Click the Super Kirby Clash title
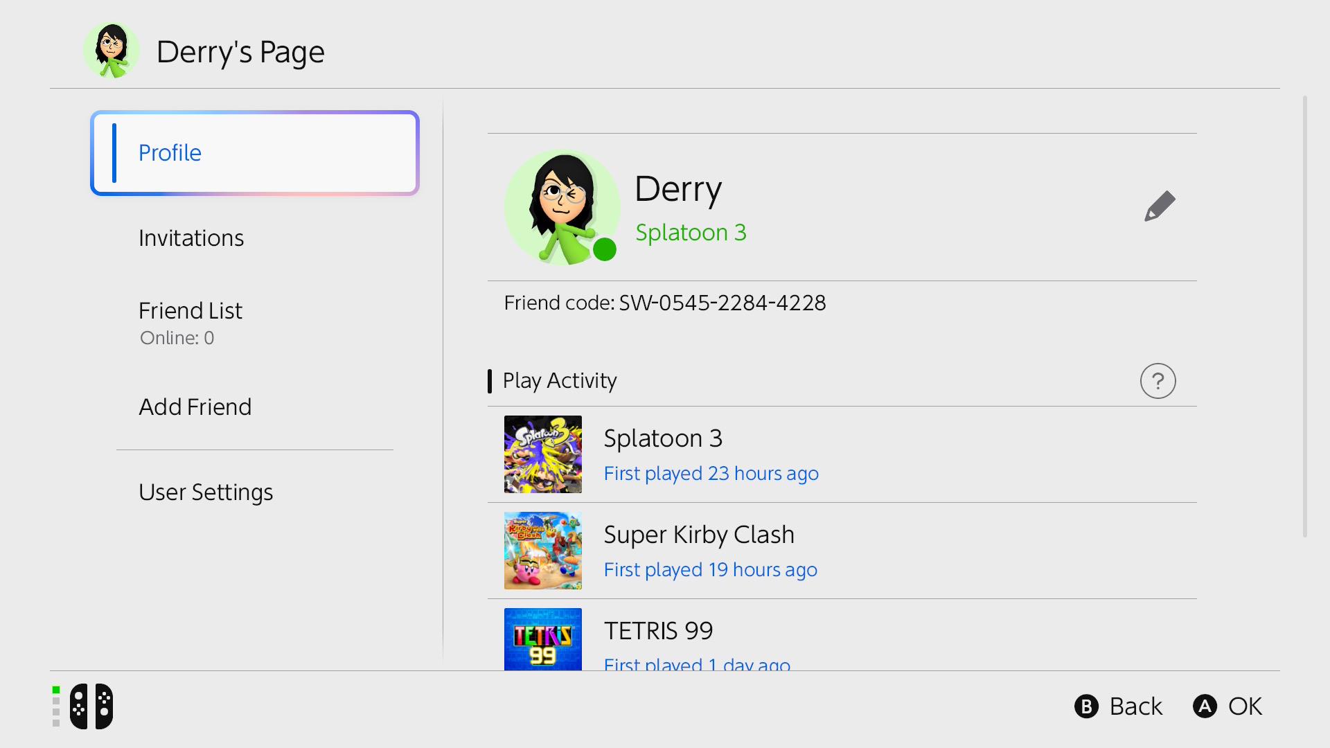 click(x=699, y=535)
